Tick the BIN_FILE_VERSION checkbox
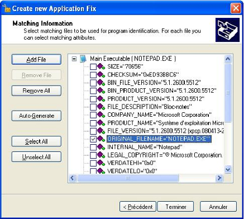The image size is (244, 219). tap(93, 83)
